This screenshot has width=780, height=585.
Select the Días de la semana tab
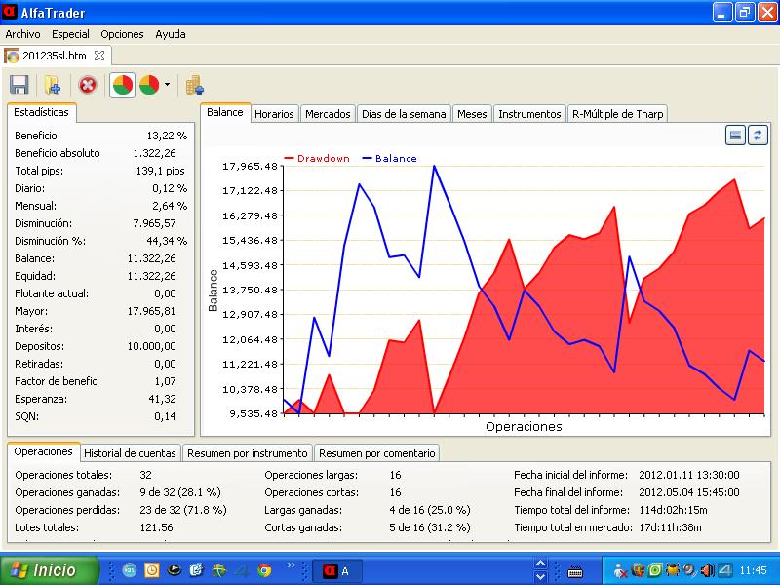pos(403,114)
